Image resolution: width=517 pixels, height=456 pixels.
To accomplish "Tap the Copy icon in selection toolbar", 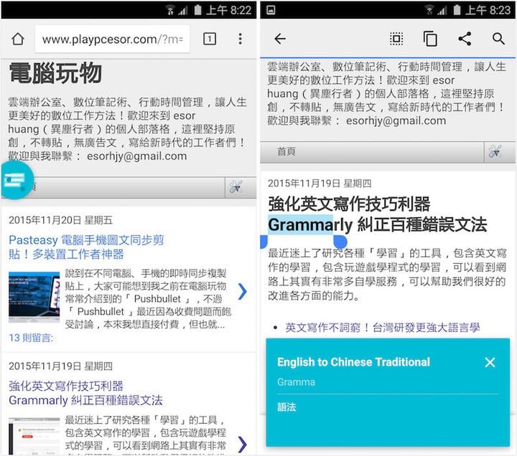I will click(430, 39).
